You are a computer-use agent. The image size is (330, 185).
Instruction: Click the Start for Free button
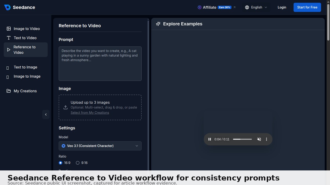click(307, 7)
